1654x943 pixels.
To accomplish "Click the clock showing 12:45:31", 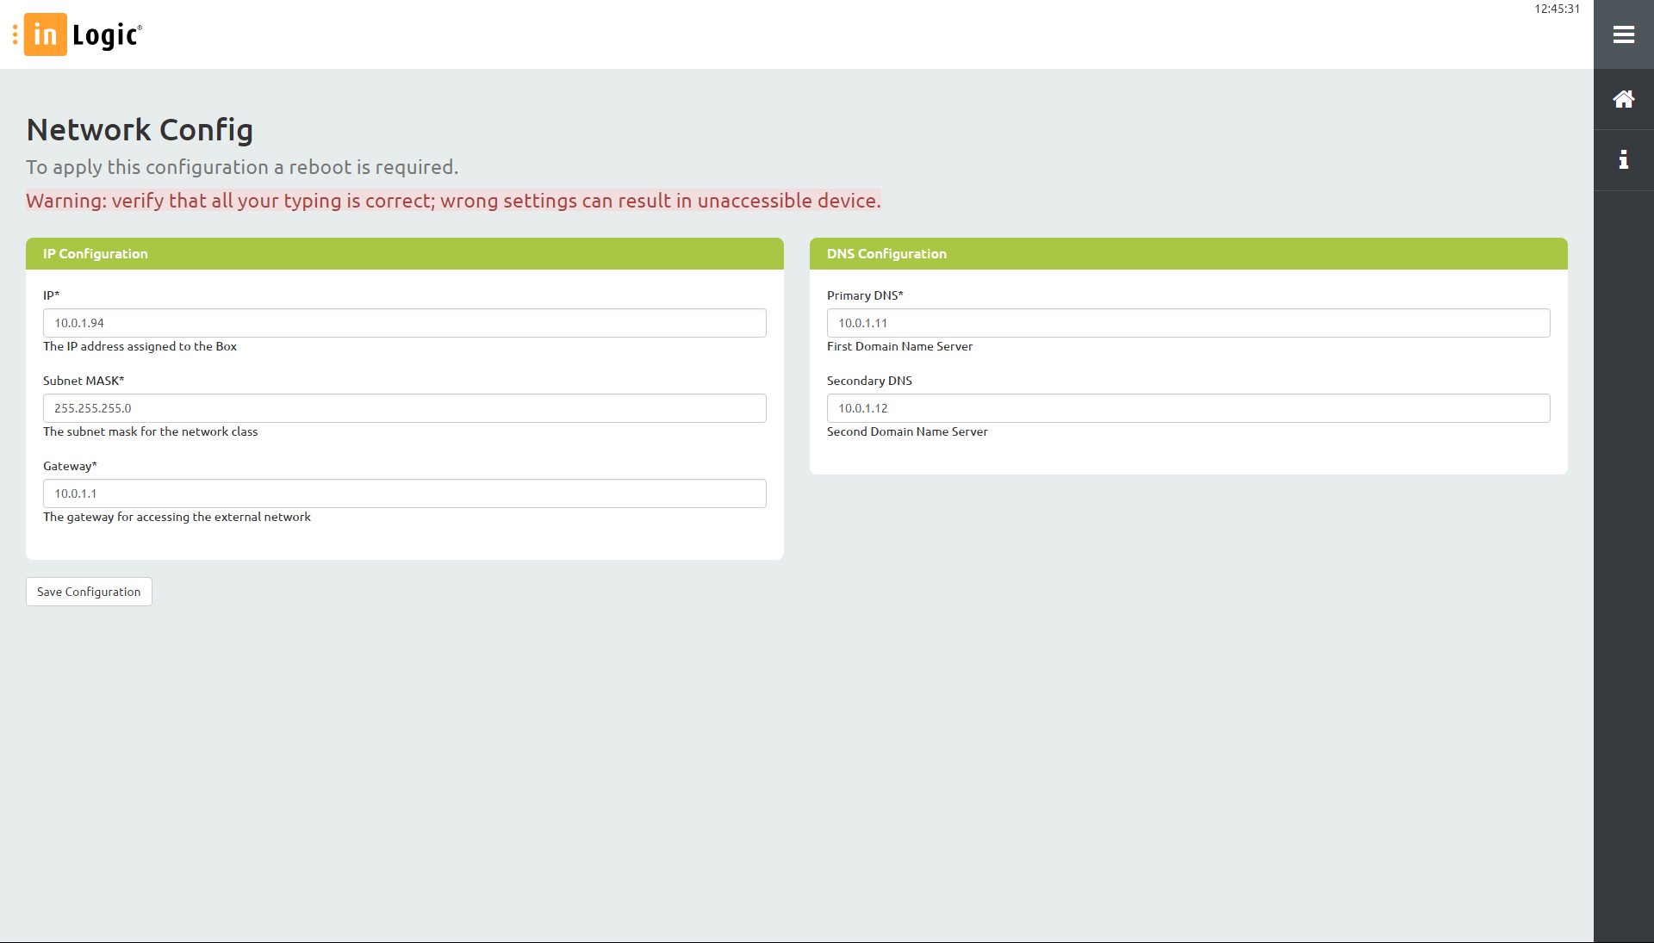I will click(x=1557, y=9).
